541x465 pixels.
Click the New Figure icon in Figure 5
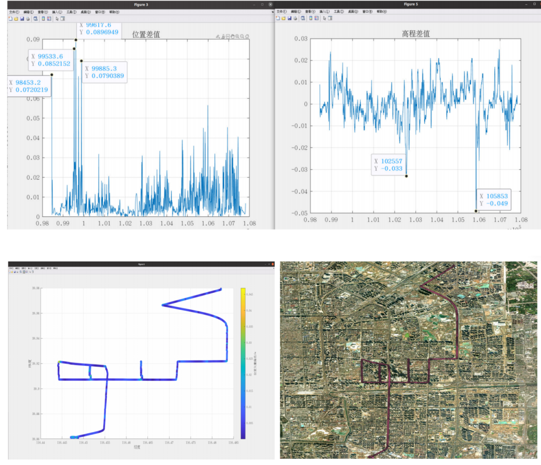(278, 18)
